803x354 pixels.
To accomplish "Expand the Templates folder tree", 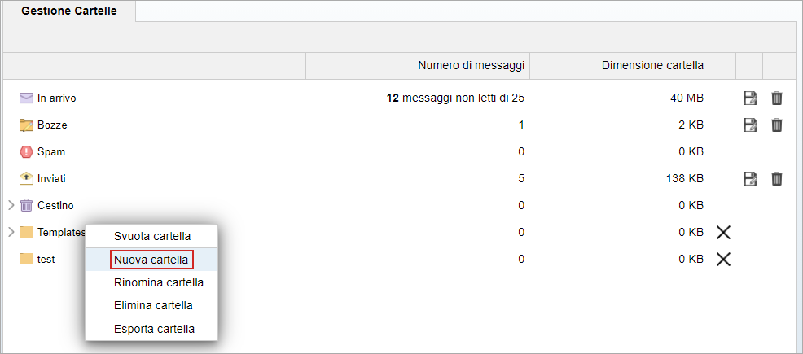I will click(11, 232).
